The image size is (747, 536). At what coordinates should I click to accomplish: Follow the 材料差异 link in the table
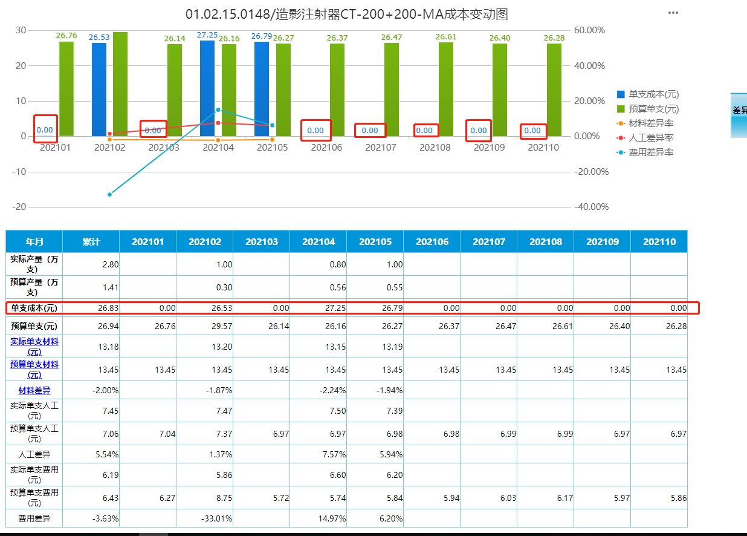(x=34, y=390)
